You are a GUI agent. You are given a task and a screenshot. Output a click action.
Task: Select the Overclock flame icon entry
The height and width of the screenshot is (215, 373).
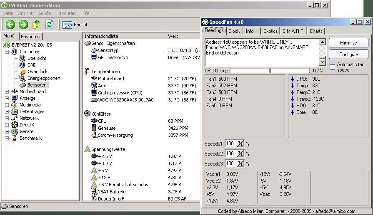coord(23,72)
